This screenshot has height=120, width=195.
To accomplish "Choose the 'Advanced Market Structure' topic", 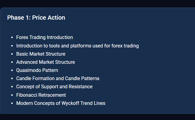I will pos(45,62).
